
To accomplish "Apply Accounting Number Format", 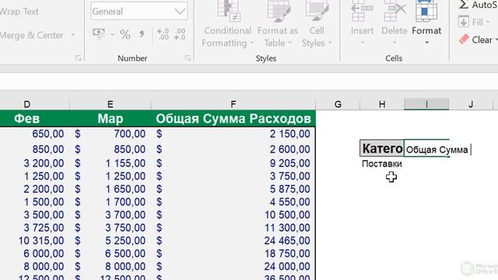I will tap(99, 33).
